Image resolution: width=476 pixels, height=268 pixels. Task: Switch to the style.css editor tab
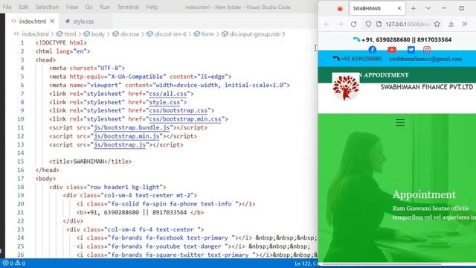(83, 22)
